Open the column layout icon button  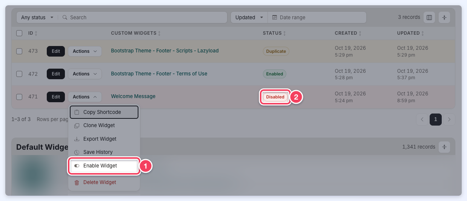429,17
